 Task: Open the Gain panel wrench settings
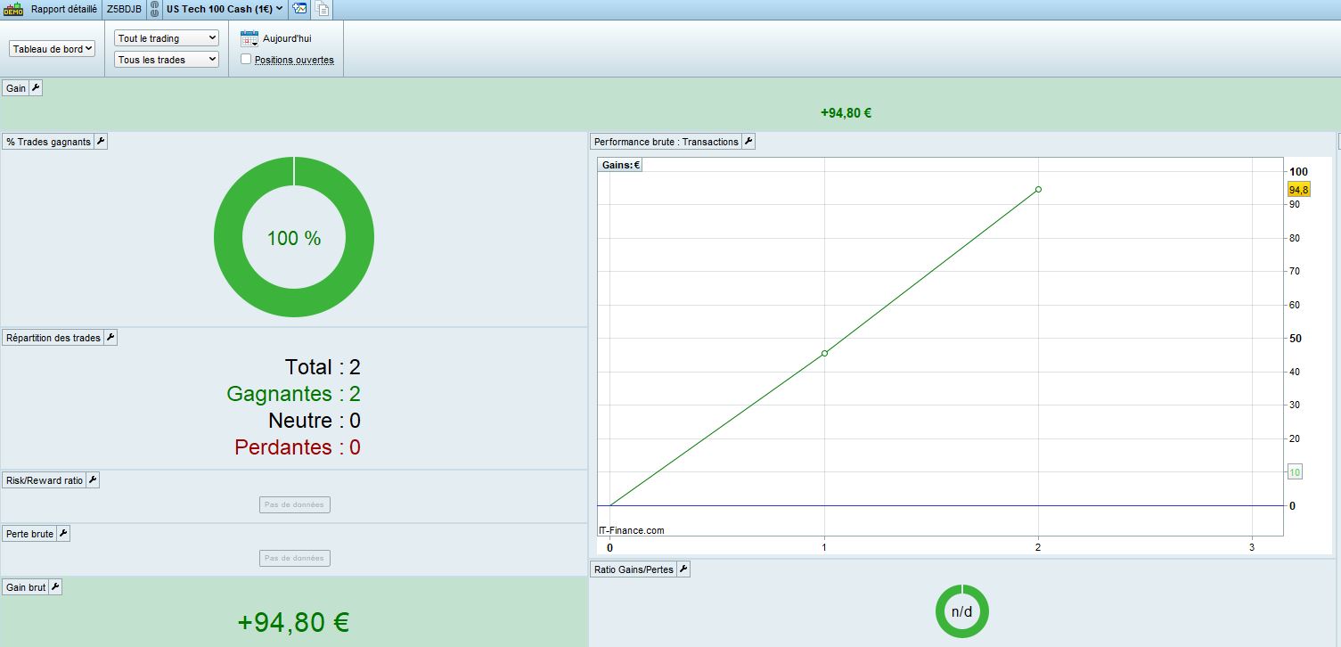point(36,88)
